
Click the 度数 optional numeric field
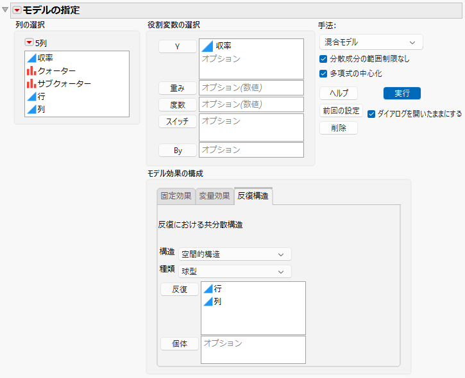(251, 104)
